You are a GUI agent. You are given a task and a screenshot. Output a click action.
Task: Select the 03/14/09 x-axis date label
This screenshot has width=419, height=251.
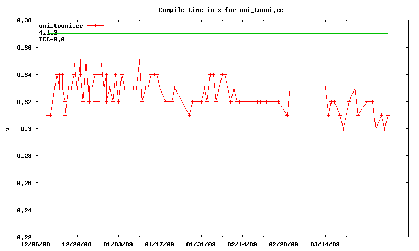(325, 244)
